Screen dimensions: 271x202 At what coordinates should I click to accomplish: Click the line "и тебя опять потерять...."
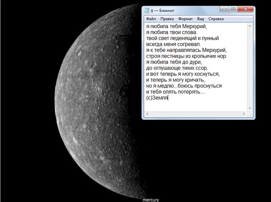click(x=176, y=92)
